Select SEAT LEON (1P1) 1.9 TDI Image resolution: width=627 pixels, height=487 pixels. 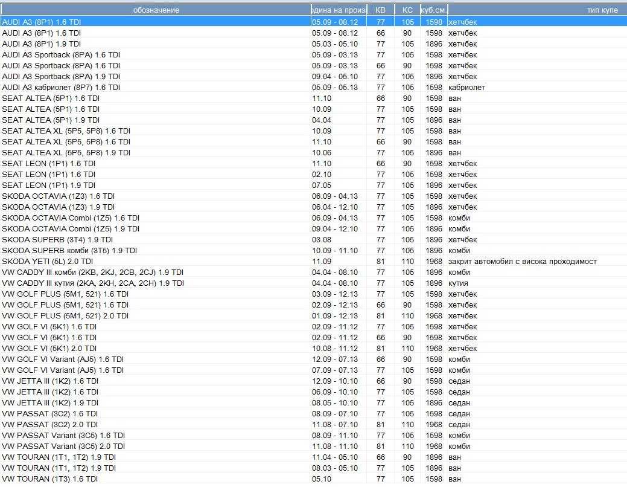coord(314,185)
